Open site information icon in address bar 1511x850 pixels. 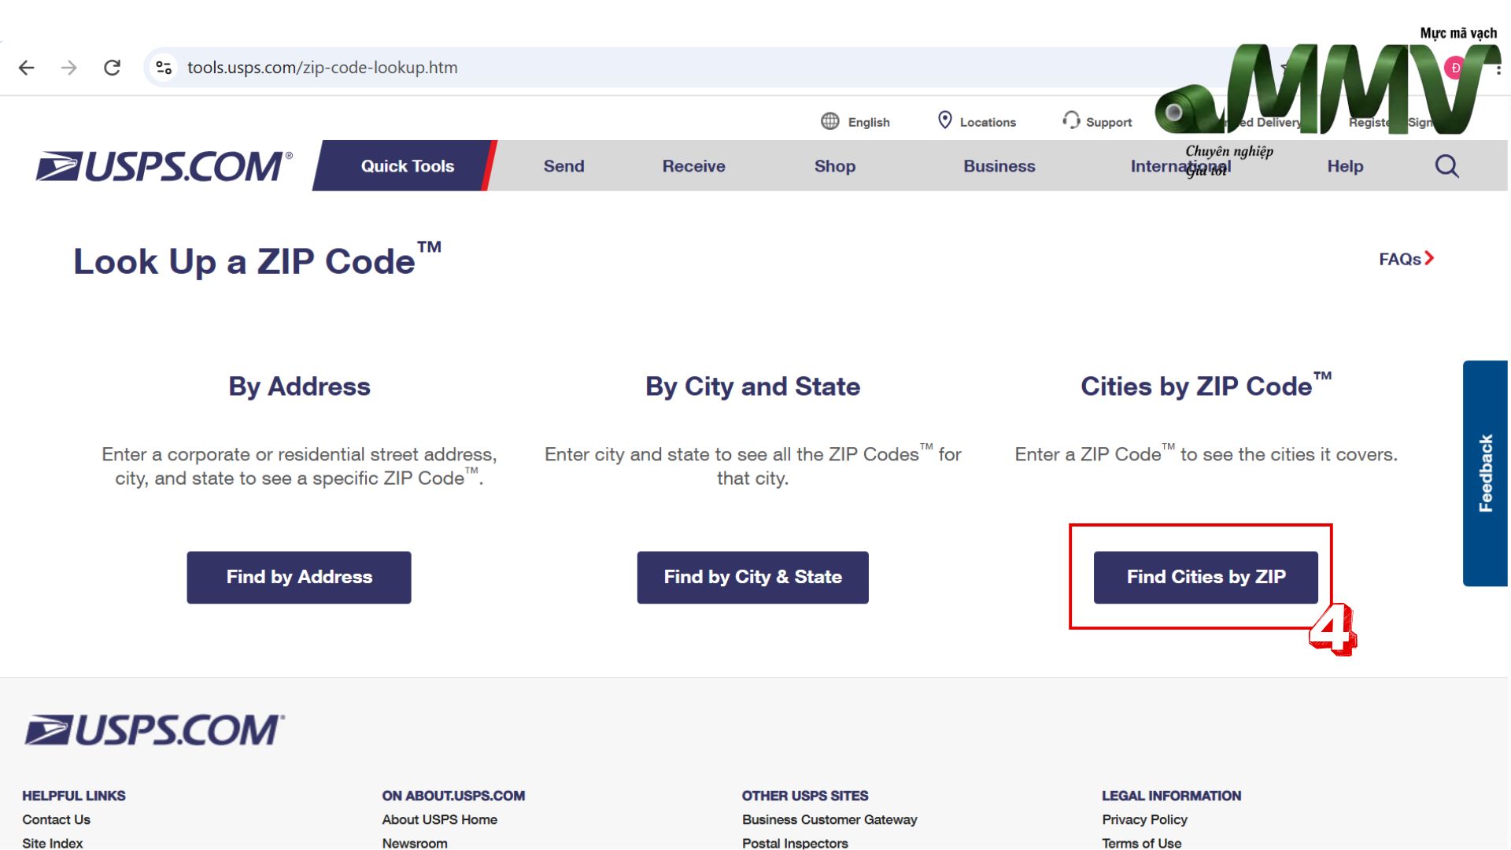coord(164,68)
